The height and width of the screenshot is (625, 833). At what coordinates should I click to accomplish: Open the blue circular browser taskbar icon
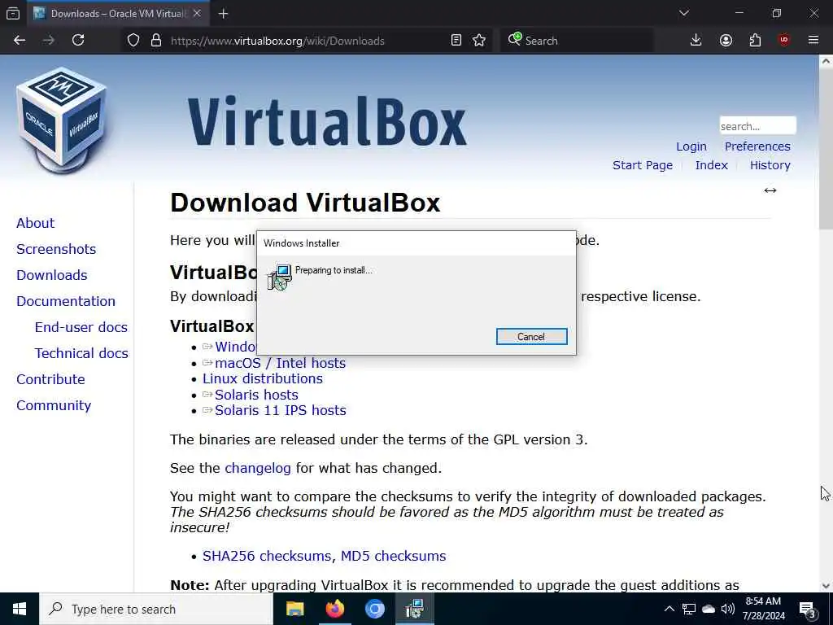tap(374, 609)
